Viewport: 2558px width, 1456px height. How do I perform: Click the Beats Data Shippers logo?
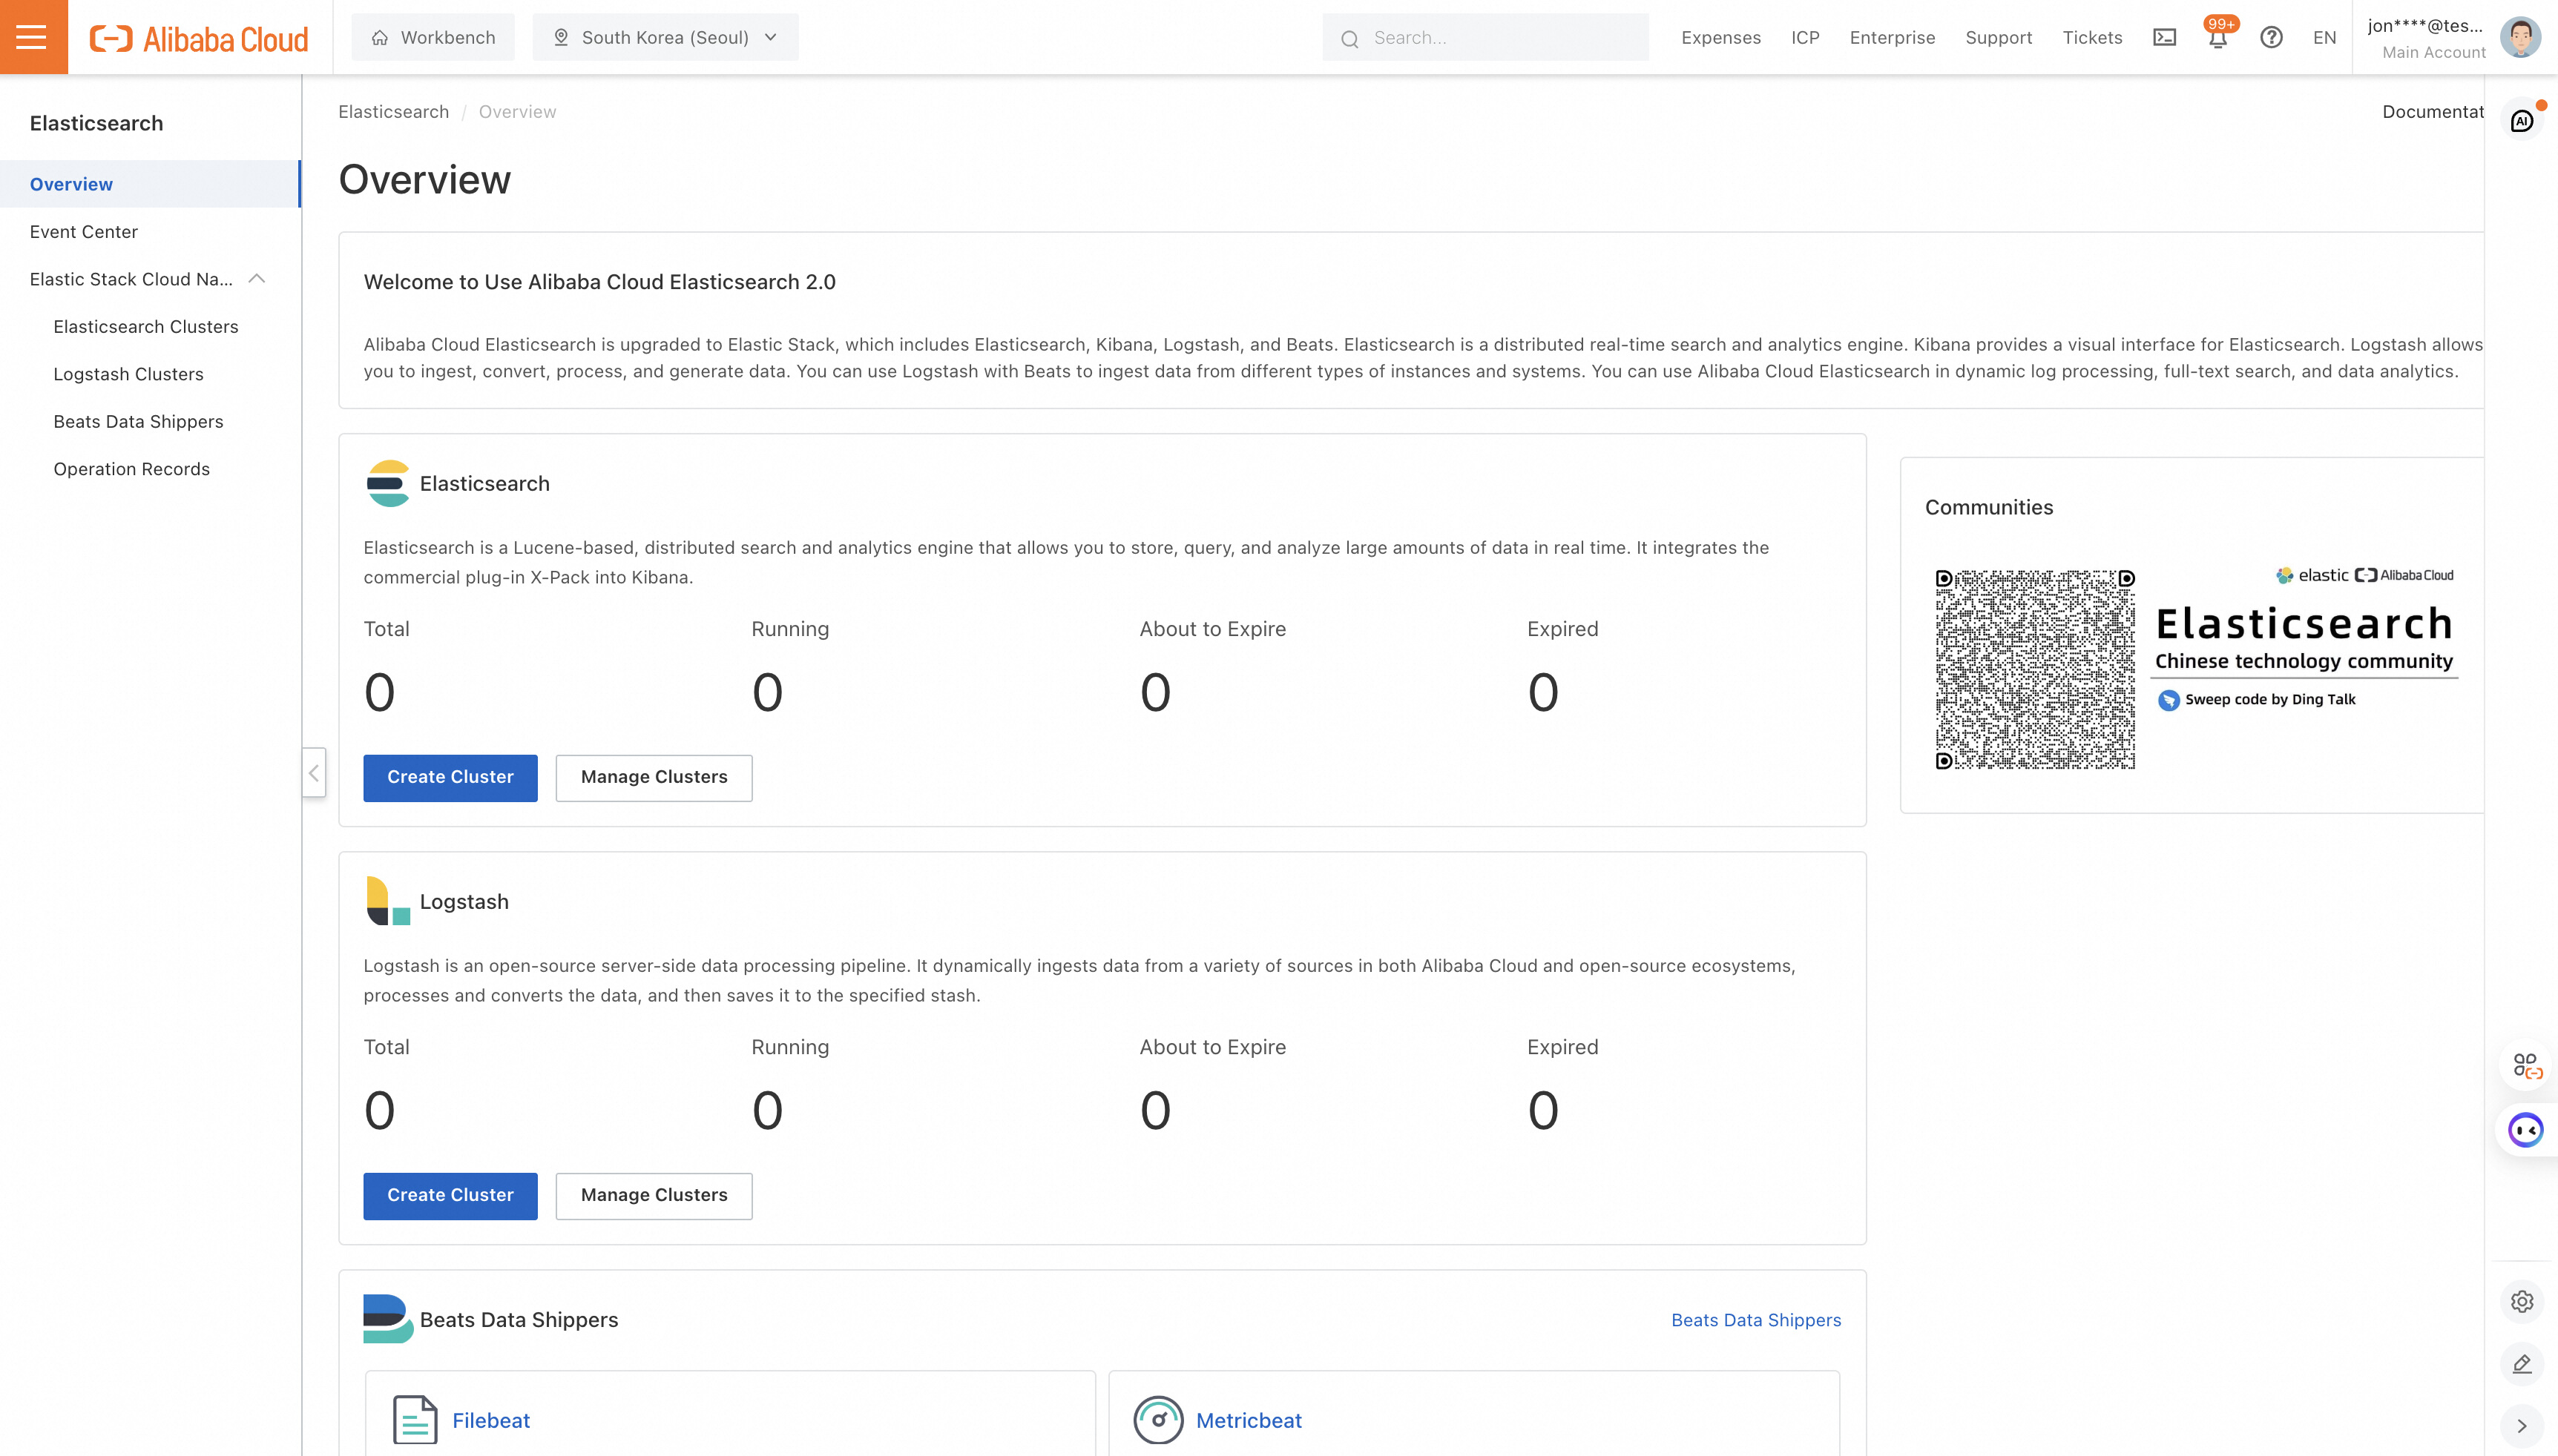pos(388,1320)
